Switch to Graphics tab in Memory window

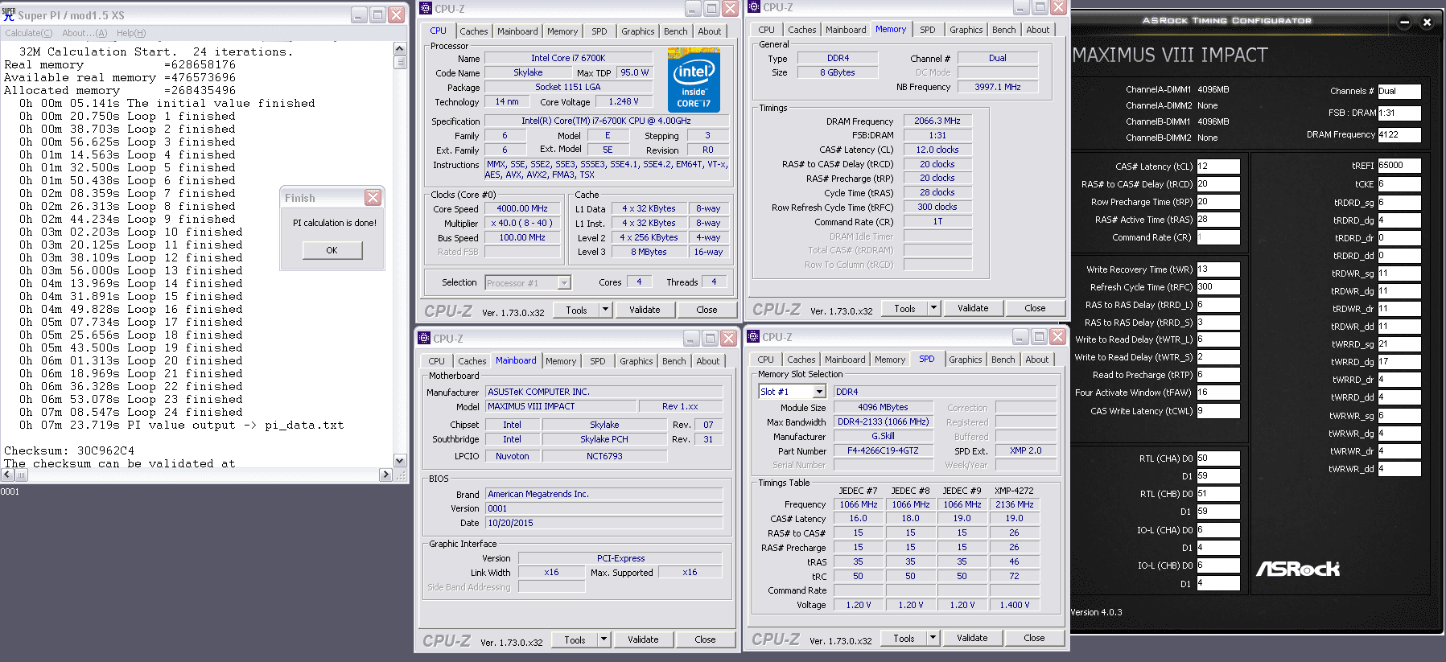click(x=966, y=30)
